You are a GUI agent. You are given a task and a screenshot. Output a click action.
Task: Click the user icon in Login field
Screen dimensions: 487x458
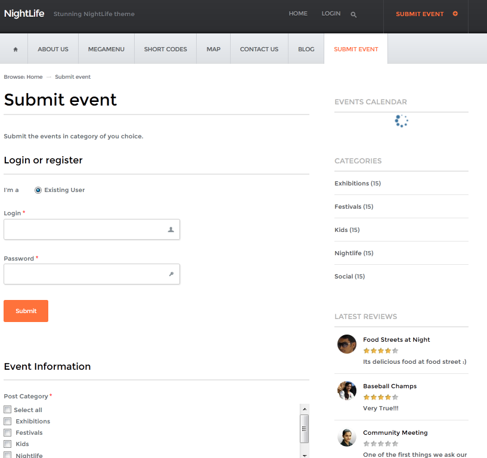tap(171, 230)
